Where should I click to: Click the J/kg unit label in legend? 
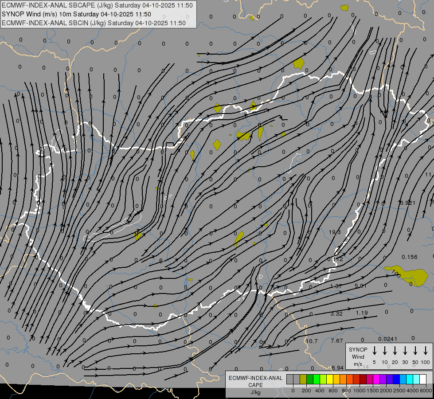coord(255,392)
